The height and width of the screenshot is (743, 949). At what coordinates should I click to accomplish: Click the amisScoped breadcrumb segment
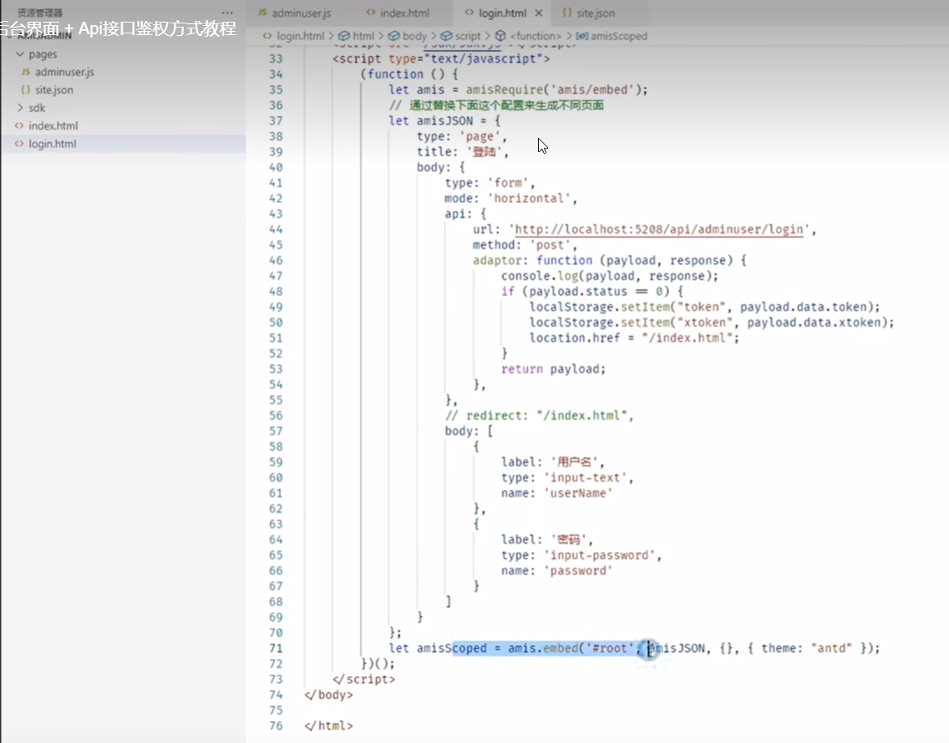(x=619, y=36)
